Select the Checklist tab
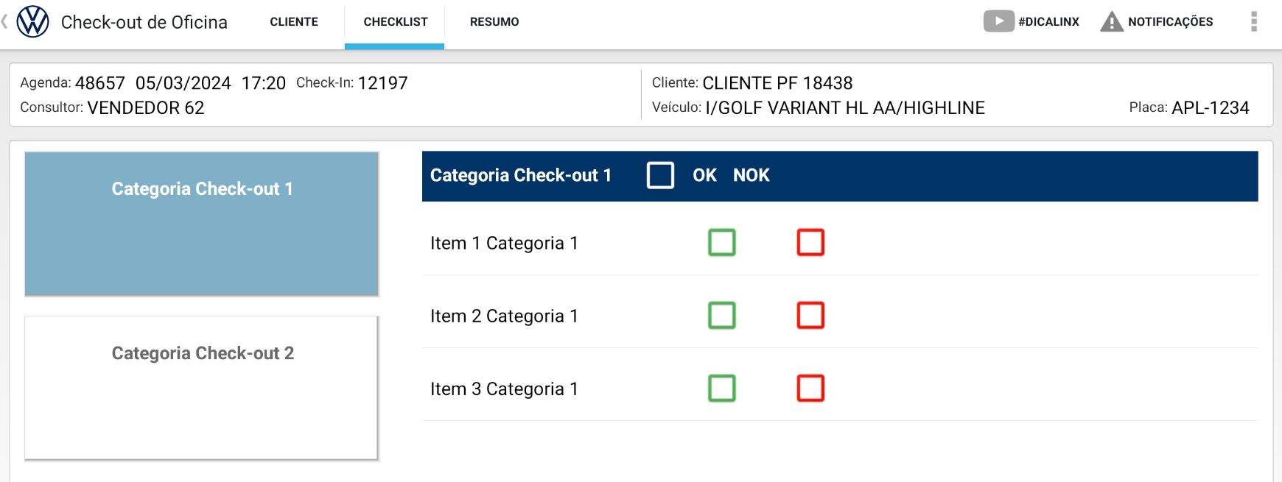 396,22
